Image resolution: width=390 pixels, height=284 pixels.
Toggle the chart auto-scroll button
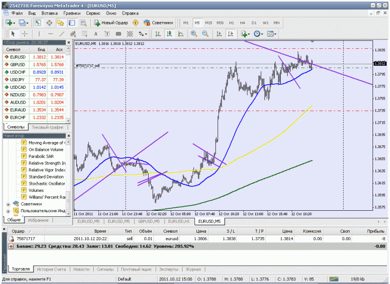click(x=218, y=34)
